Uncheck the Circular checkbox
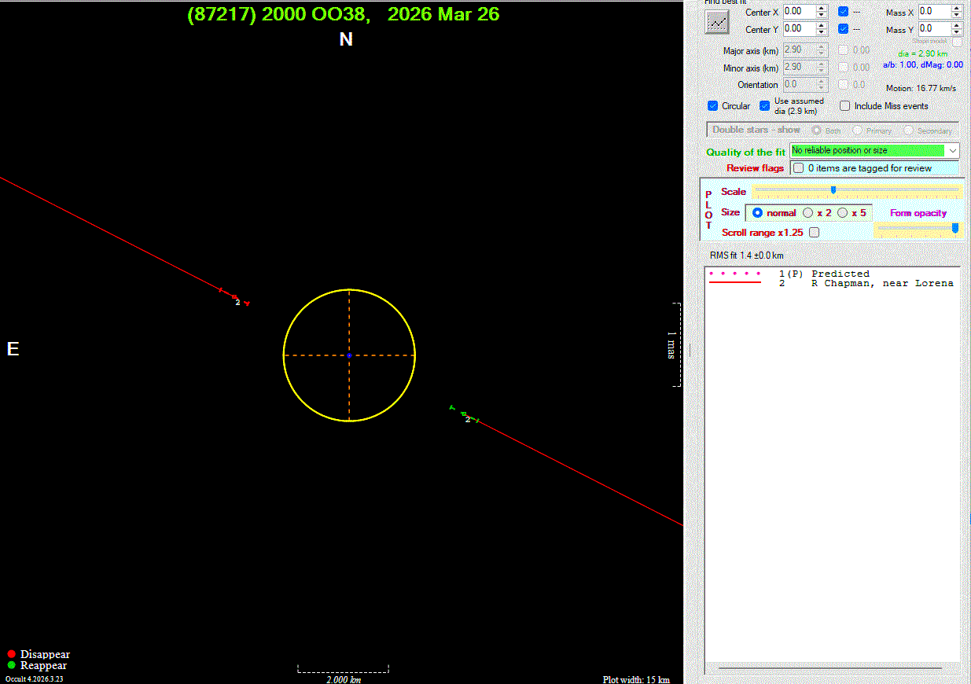This screenshot has width=971, height=684. [713, 106]
